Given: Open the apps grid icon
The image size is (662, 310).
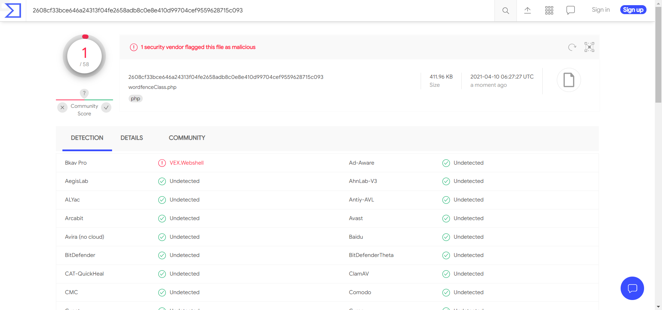Looking at the screenshot, I should tap(549, 10).
